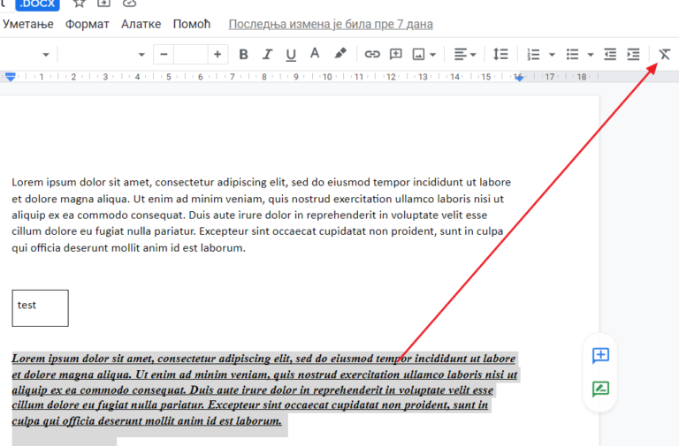Click in the selected bold italic paragraph
This screenshot has width=679, height=446.
[264, 389]
